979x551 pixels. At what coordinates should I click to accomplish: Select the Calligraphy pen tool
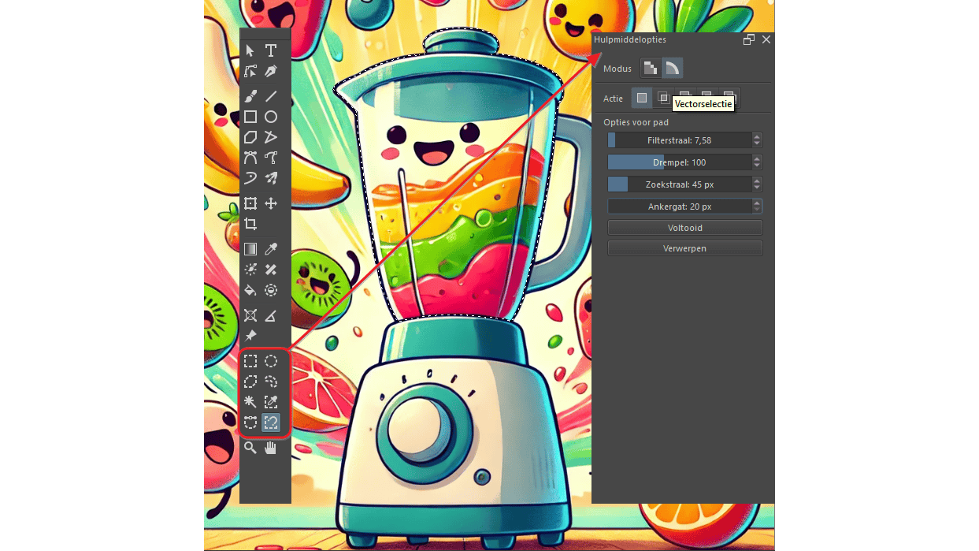(x=271, y=71)
